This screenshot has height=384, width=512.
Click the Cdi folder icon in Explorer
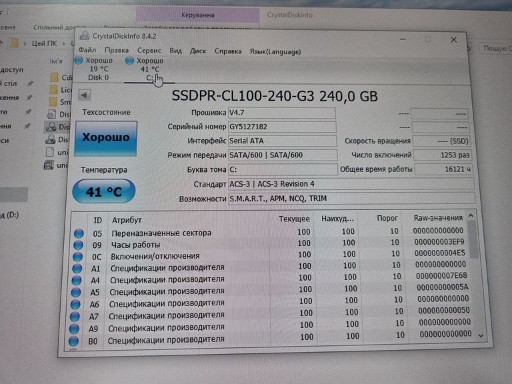55,77
